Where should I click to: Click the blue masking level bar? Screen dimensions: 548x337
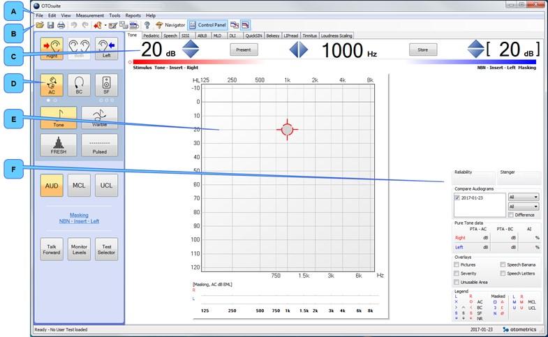(x=472, y=62)
